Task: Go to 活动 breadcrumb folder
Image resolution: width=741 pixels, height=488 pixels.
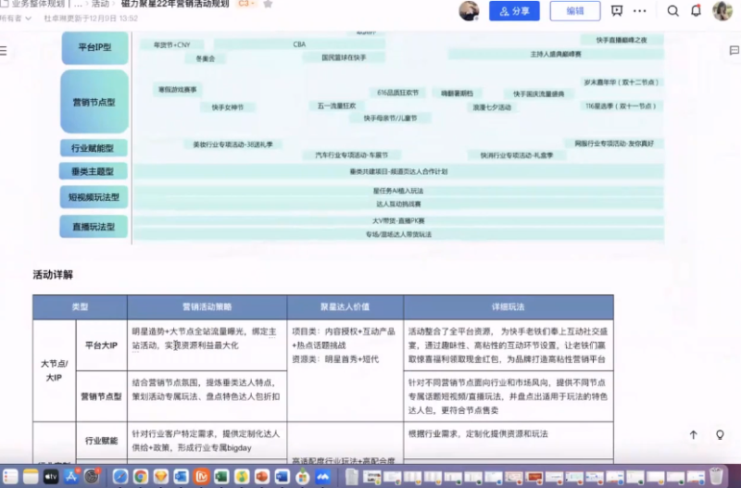Action: coord(100,5)
